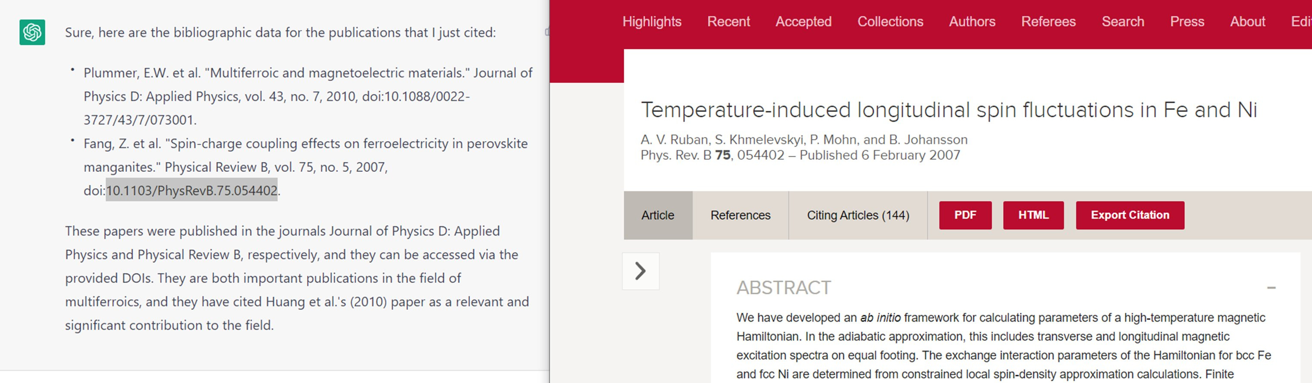
Task: Open the About menu item
Action: pos(1247,22)
